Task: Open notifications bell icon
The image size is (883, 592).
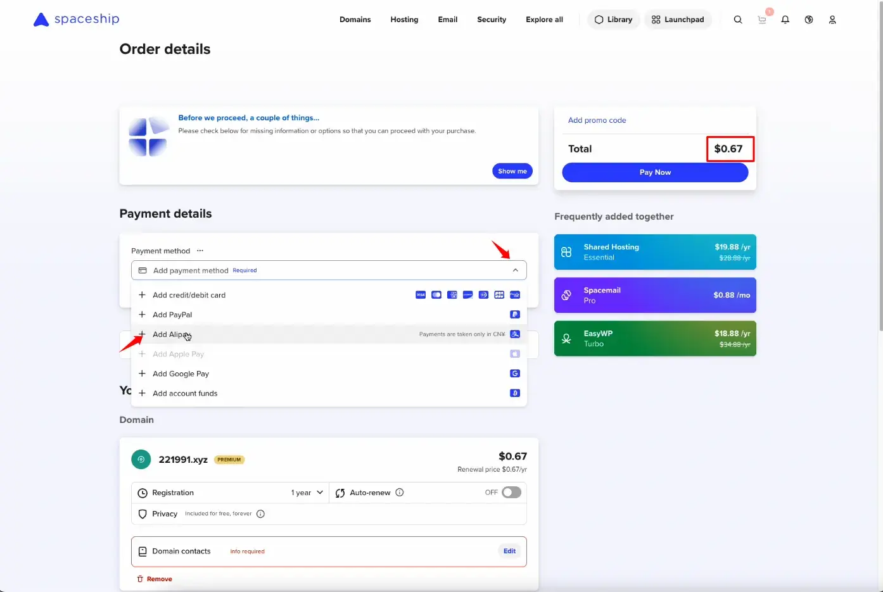Action: coord(785,20)
